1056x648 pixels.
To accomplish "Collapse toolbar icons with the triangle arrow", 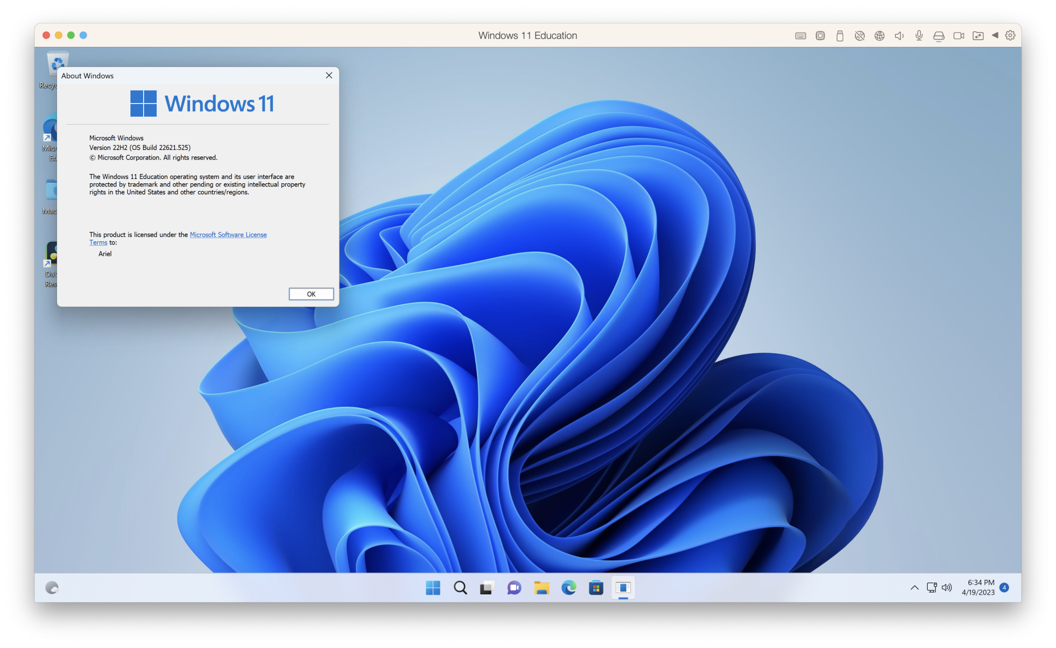I will click(x=995, y=35).
